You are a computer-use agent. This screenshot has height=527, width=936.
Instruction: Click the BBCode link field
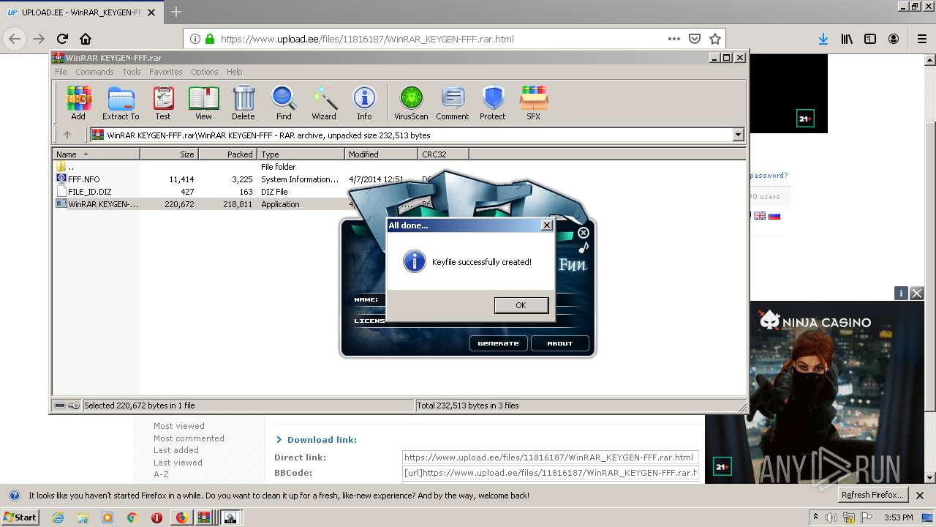click(x=550, y=473)
